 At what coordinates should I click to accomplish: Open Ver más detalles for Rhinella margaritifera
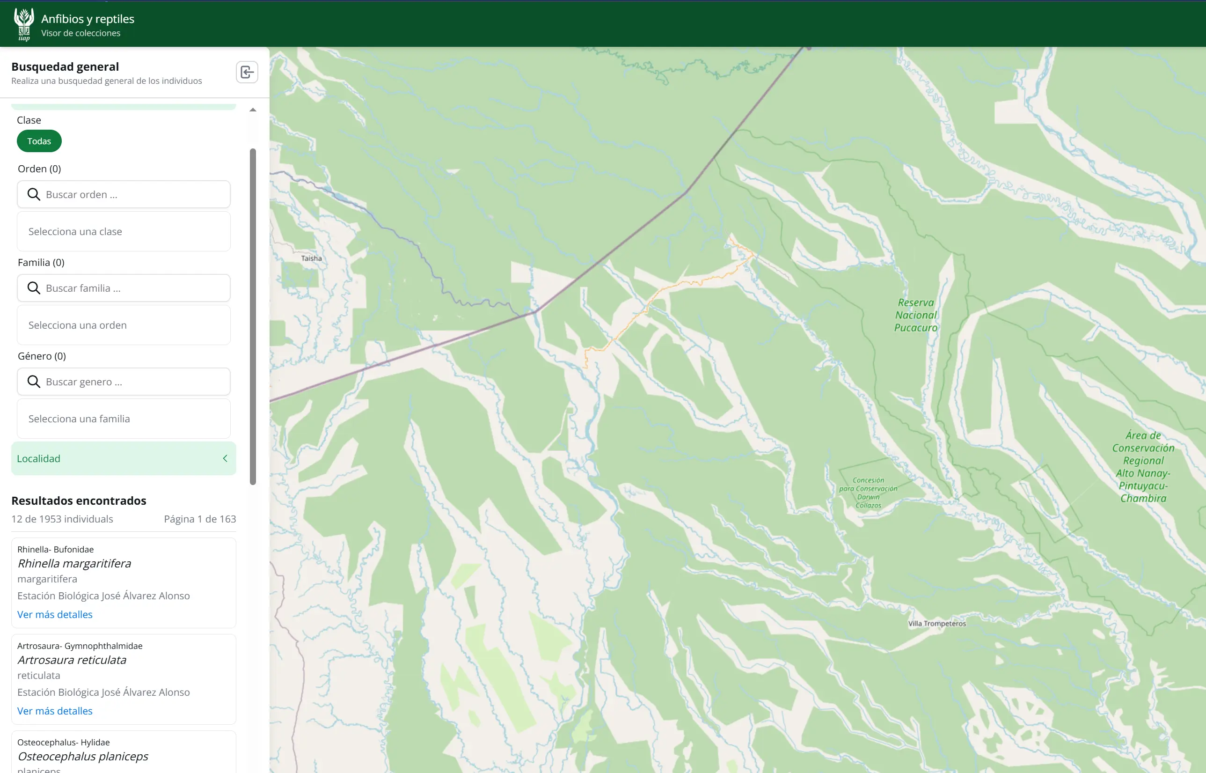coord(55,614)
